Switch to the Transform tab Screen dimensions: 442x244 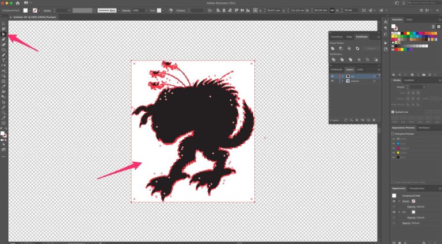coord(337,37)
